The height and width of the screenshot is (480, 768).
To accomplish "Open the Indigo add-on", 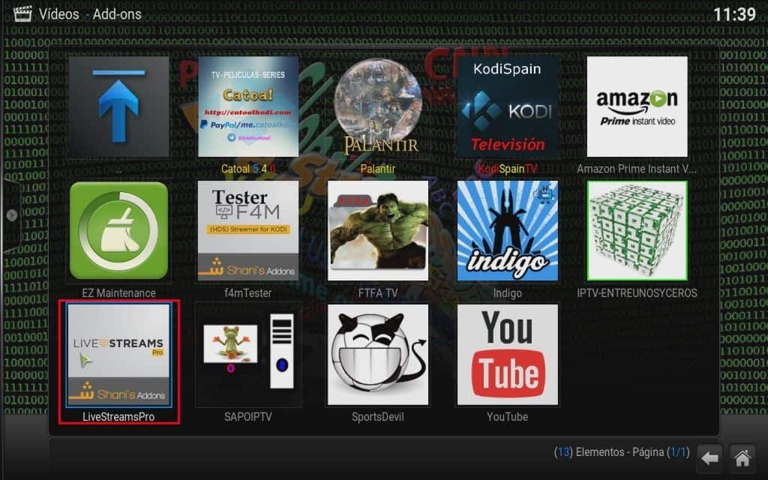I will [507, 229].
